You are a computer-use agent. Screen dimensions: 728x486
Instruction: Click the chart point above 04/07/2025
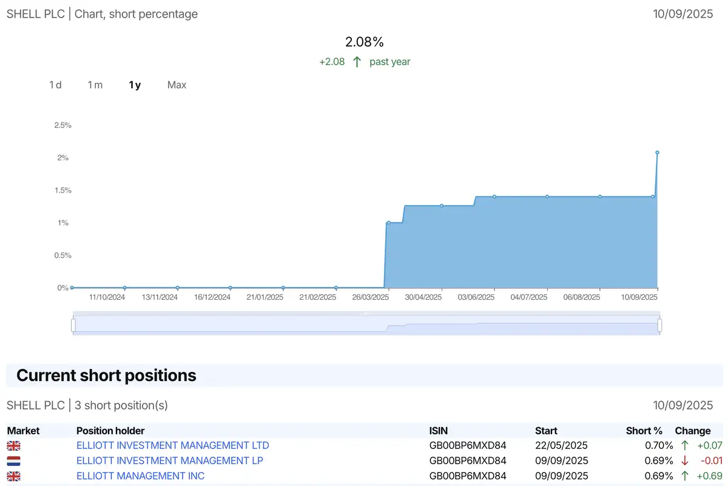(547, 197)
